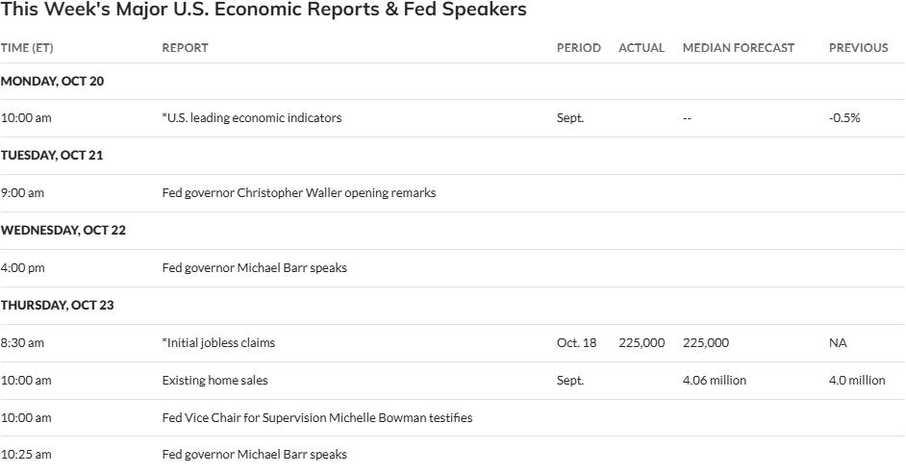Click the 4.06 million median forecast value
The width and height of the screenshot is (906, 473).
click(715, 381)
